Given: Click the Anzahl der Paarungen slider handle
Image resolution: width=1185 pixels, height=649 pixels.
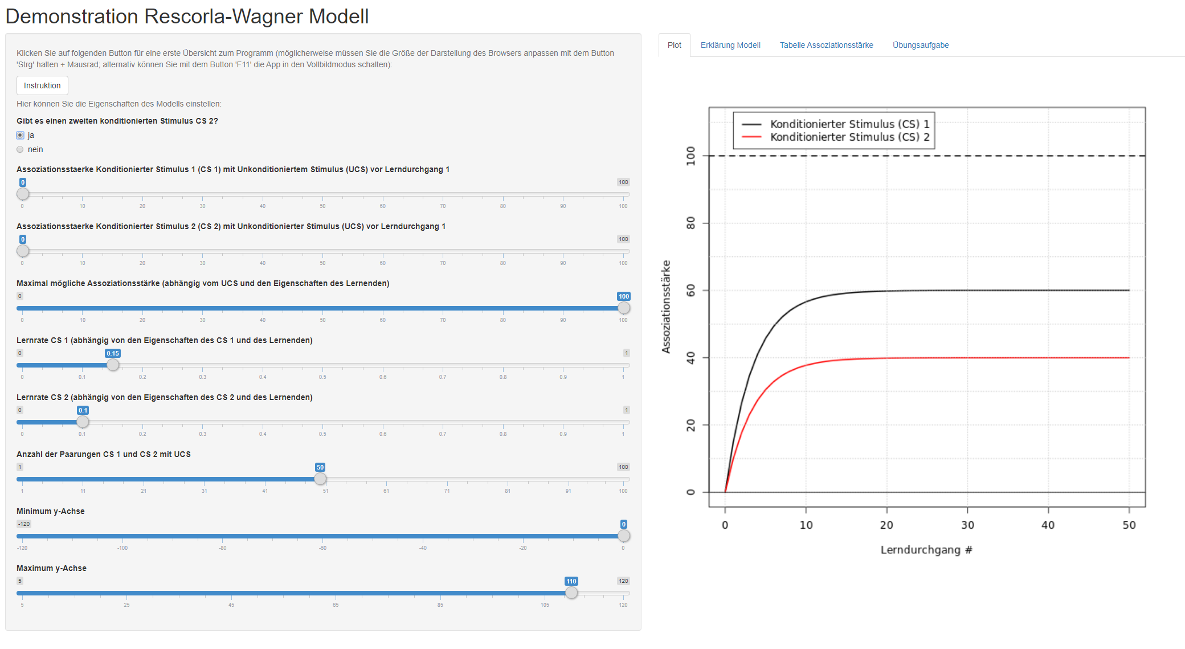Looking at the screenshot, I should pos(320,479).
